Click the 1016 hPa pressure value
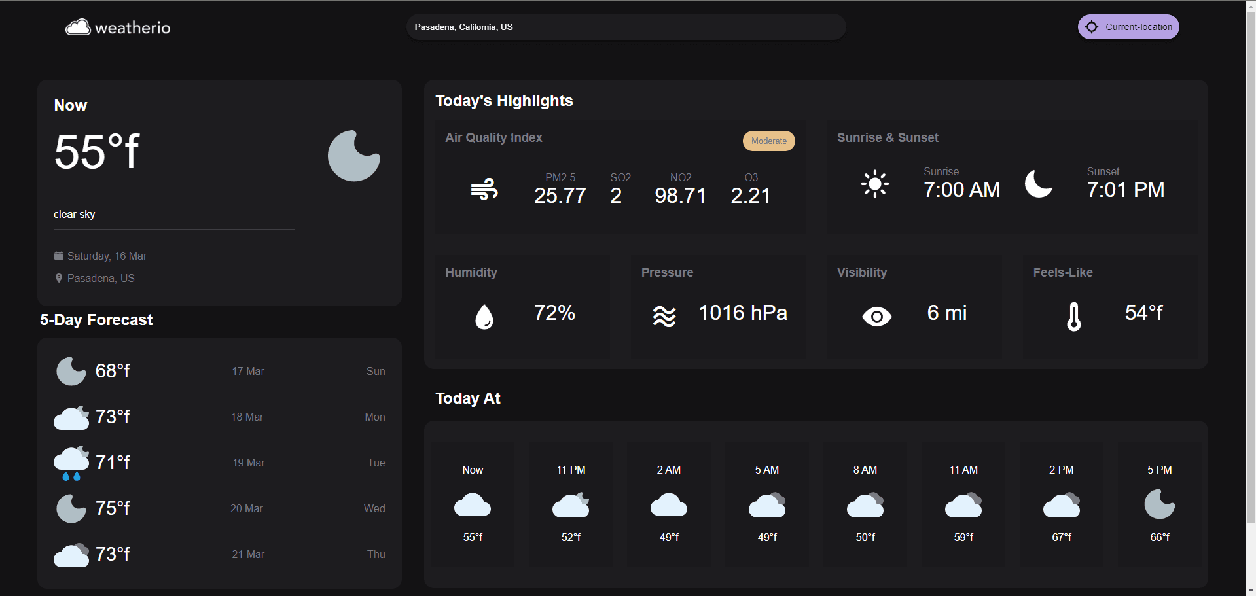1256x596 pixels. [x=743, y=313]
